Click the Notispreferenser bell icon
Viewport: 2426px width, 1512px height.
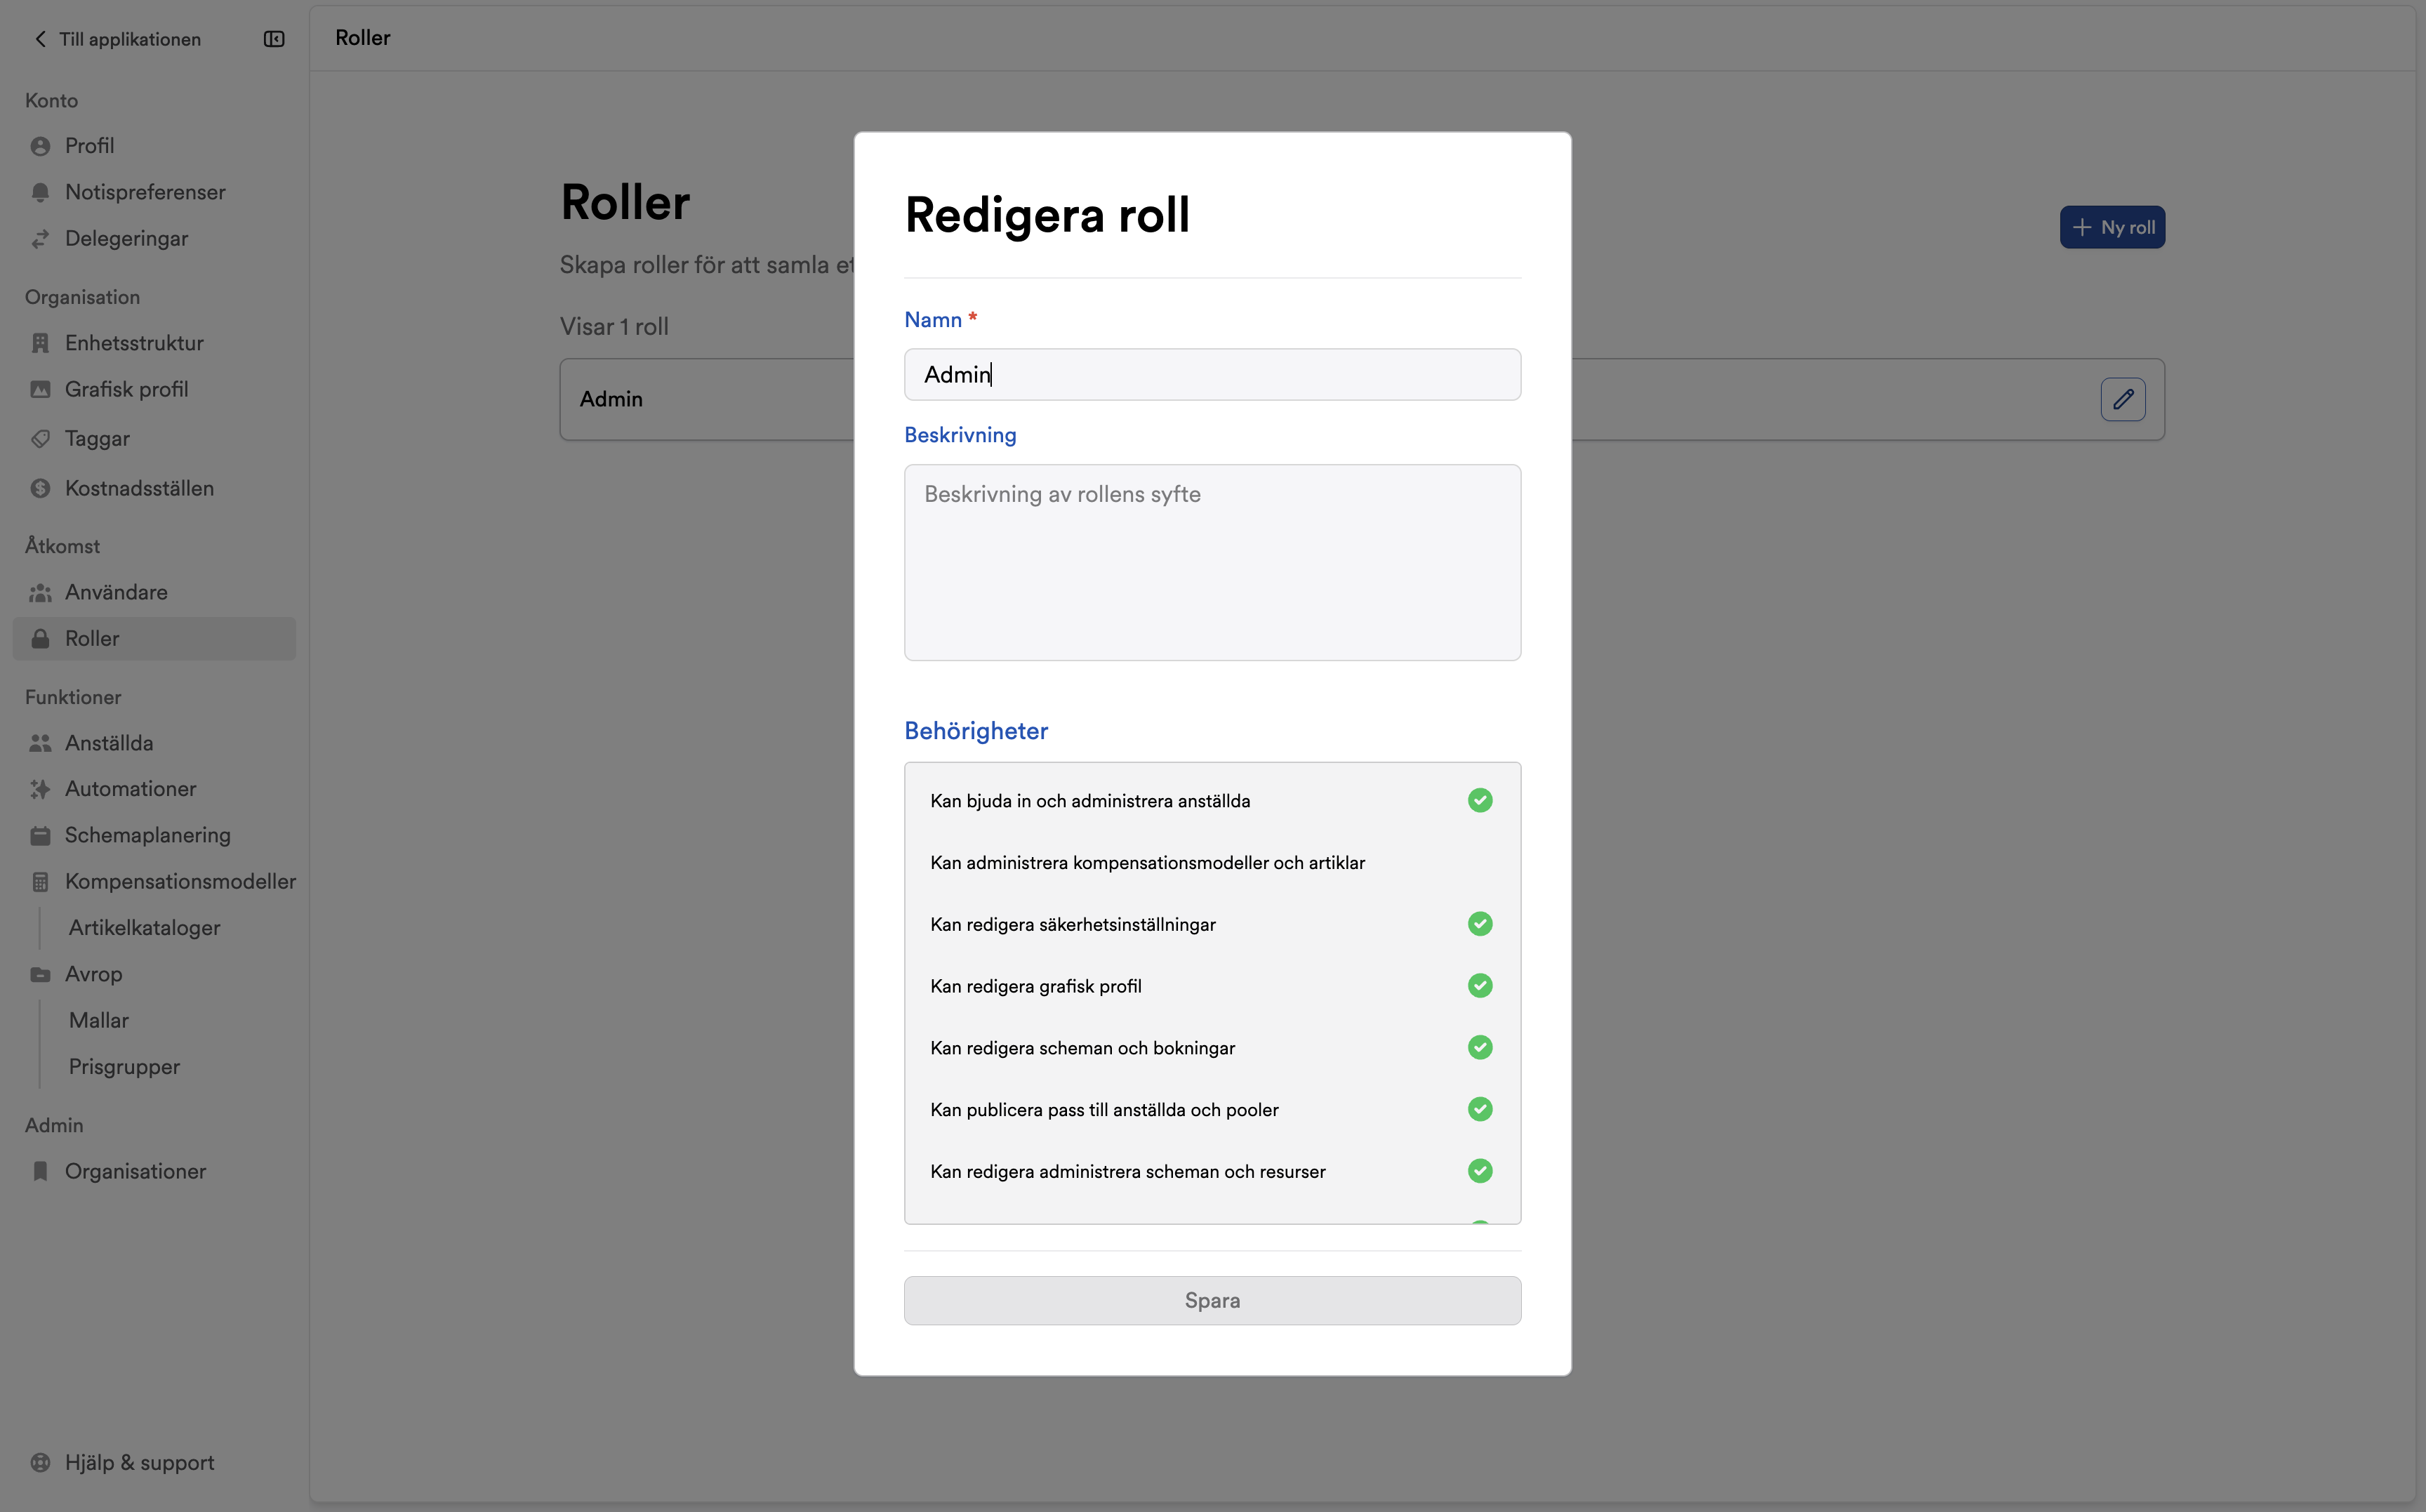coord(40,192)
